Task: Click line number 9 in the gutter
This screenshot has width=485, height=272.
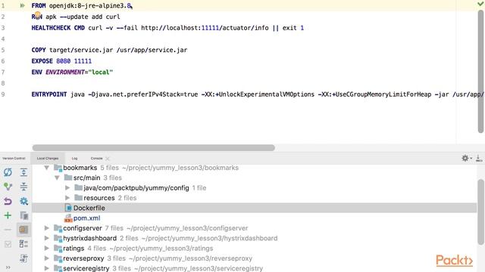Action: point(3,94)
